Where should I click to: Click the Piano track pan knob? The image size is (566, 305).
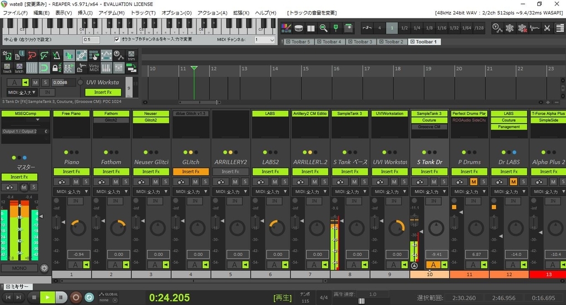click(78, 228)
